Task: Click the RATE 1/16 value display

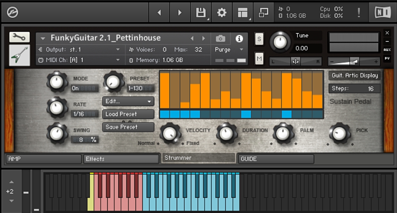Action: click(x=85, y=114)
